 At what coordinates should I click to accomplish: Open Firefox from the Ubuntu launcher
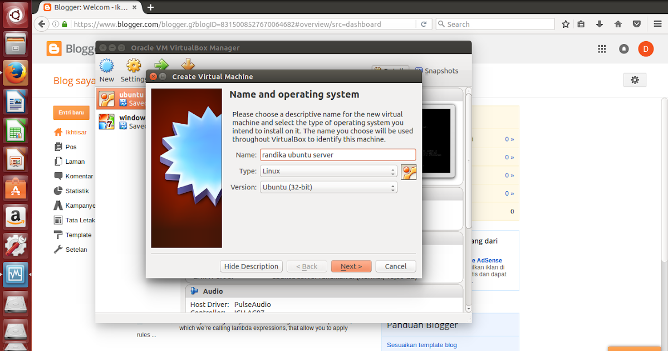(x=15, y=72)
